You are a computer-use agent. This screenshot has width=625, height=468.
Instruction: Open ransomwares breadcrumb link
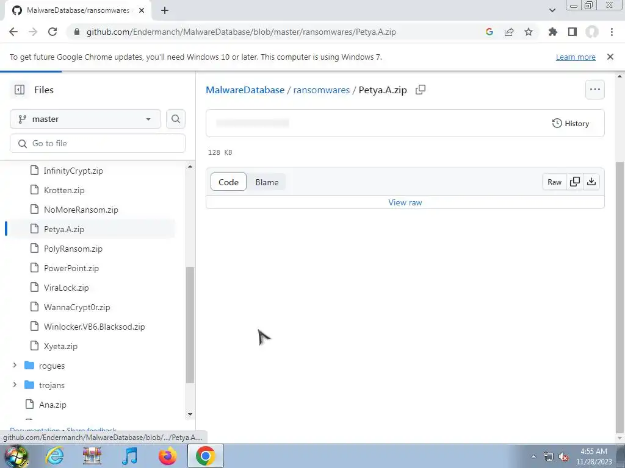[x=321, y=90]
